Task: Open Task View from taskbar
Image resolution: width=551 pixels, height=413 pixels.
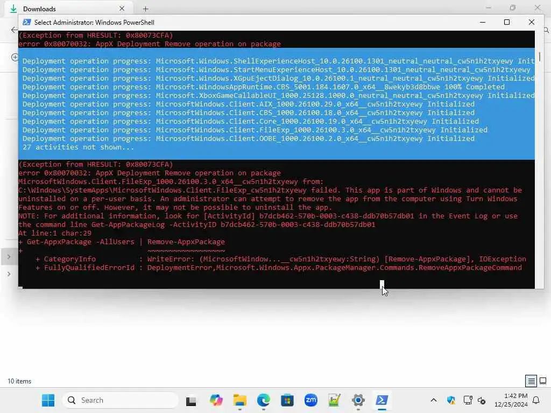Action: tap(191, 400)
